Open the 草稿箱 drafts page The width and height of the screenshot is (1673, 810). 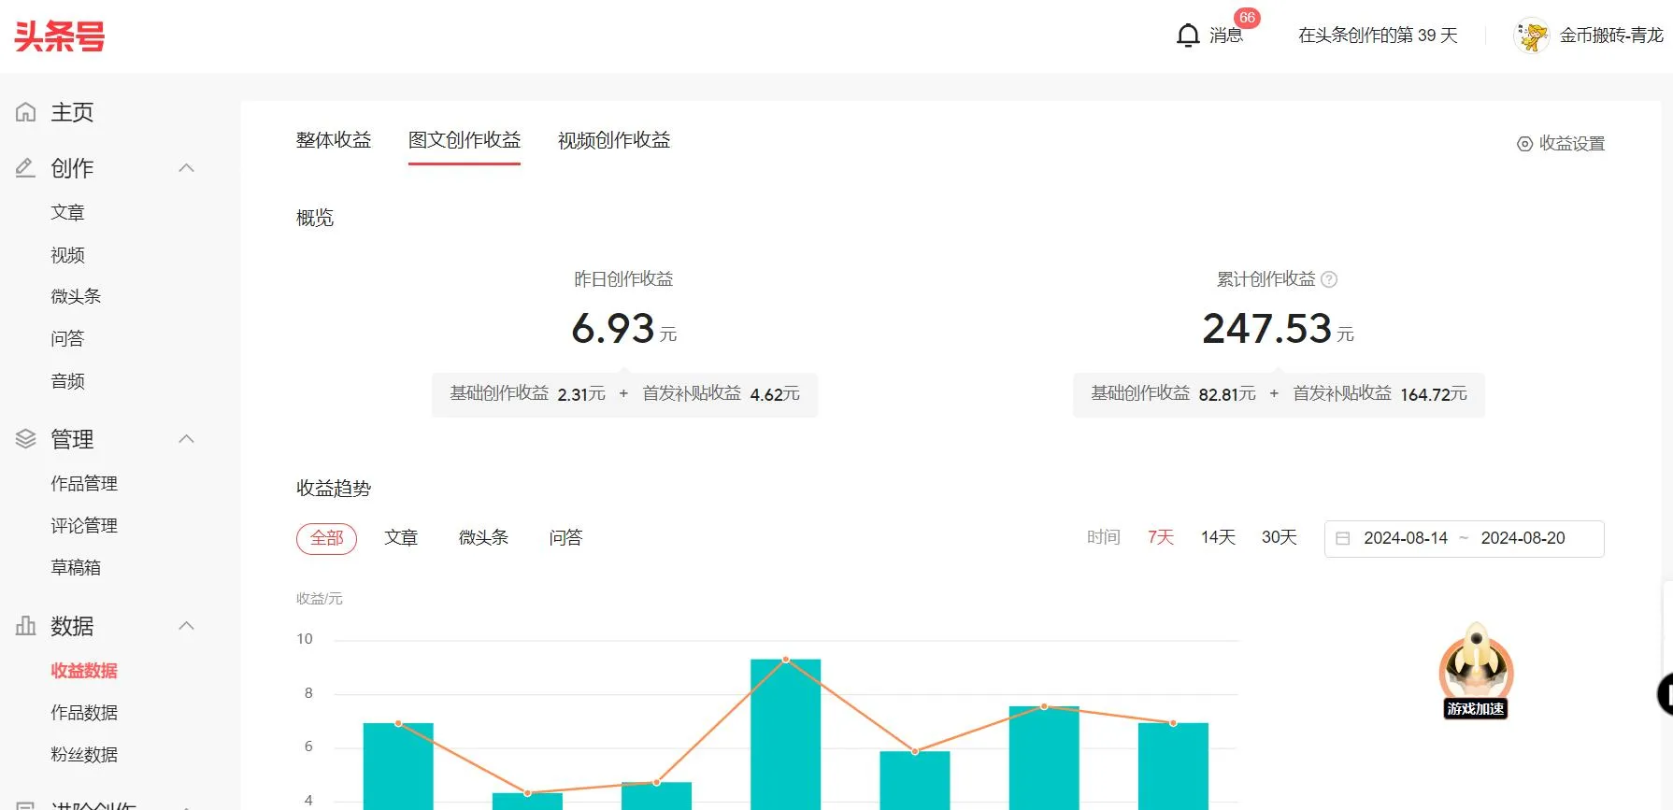click(x=76, y=568)
